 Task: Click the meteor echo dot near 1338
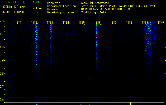131,77
